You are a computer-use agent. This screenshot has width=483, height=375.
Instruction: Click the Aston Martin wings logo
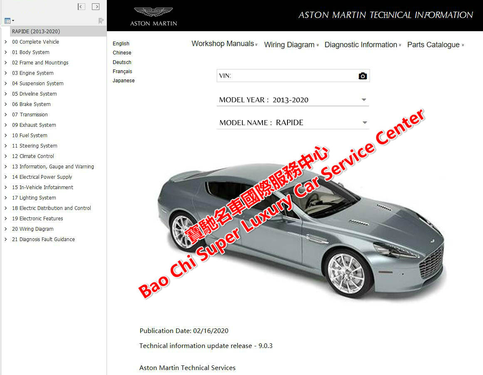pyautogui.click(x=154, y=12)
